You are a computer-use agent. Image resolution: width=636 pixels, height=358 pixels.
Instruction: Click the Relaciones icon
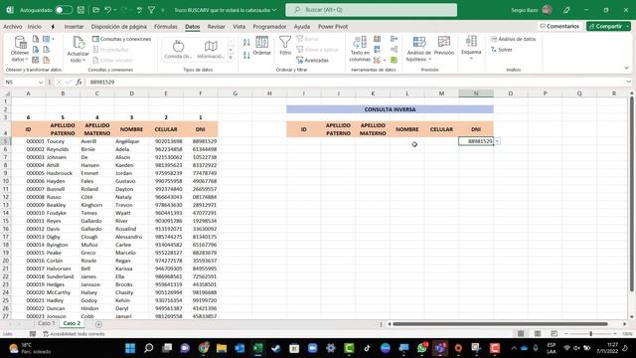tap(394, 50)
